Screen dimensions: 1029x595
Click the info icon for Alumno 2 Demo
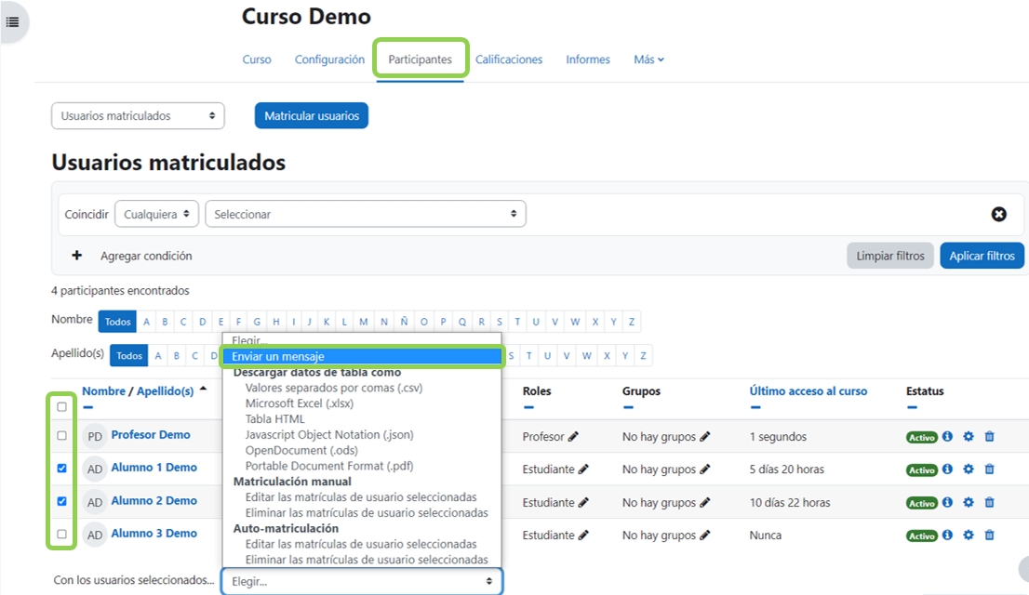point(947,502)
